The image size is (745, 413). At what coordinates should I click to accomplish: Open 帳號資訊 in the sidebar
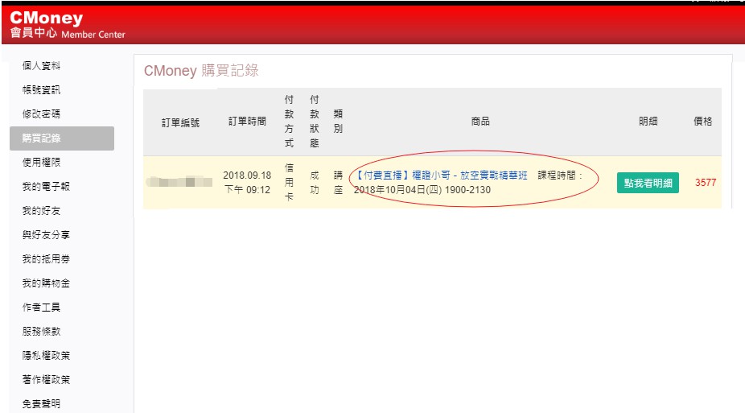coord(41,90)
